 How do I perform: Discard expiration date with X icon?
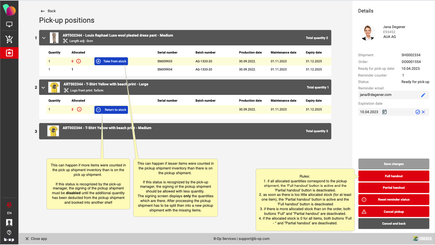coord(423,112)
